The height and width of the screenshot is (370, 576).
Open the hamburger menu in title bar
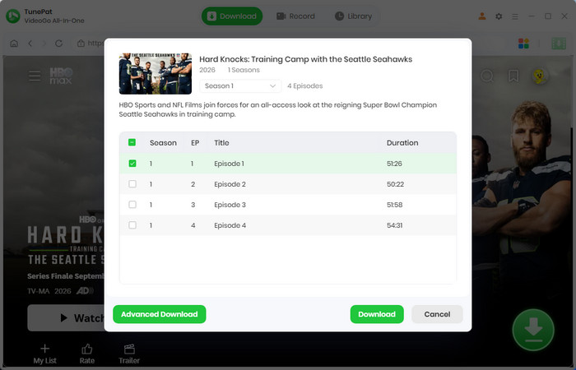(x=515, y=16)
